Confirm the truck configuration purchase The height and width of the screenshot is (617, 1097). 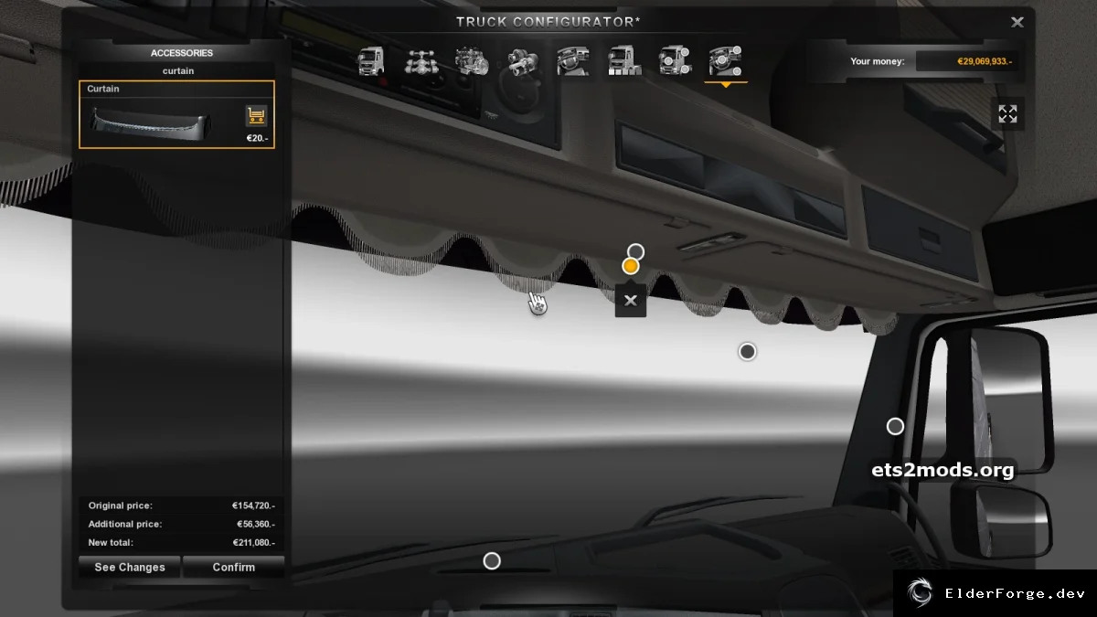pyautogui.click(x=234, y=567)
